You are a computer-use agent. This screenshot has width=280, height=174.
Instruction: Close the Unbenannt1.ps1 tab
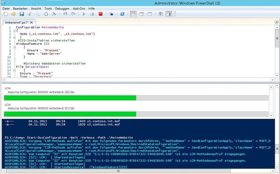[31, 22]
